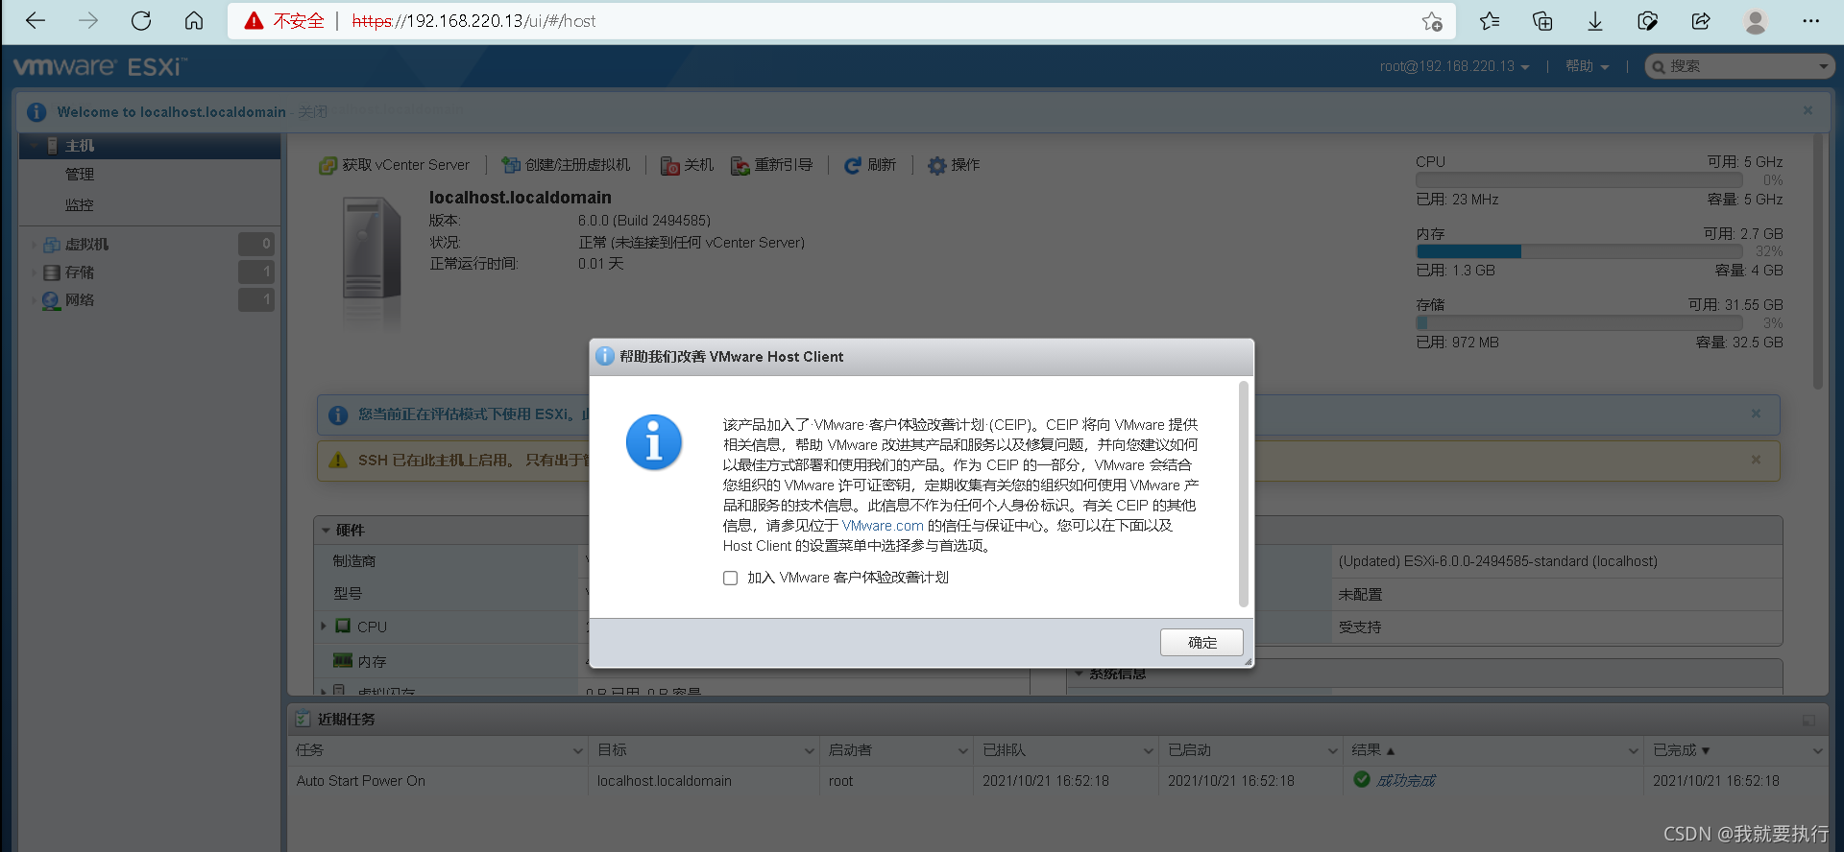Open the 启动者 column dropdown
1844x852 pixels.
pyautogui.click(x=963, y=750)
